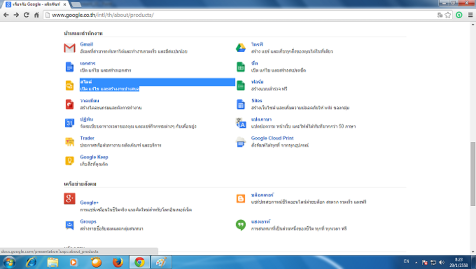Click the red Drawings icon

coord(69,104)
